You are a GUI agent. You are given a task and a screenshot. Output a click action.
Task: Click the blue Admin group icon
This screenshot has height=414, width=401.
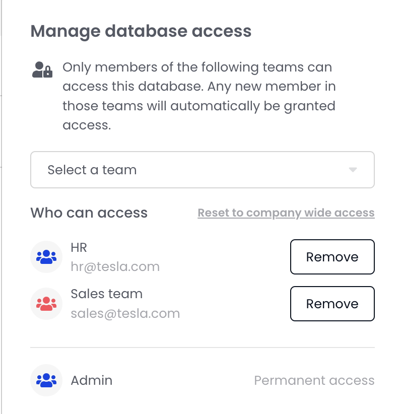46,380
